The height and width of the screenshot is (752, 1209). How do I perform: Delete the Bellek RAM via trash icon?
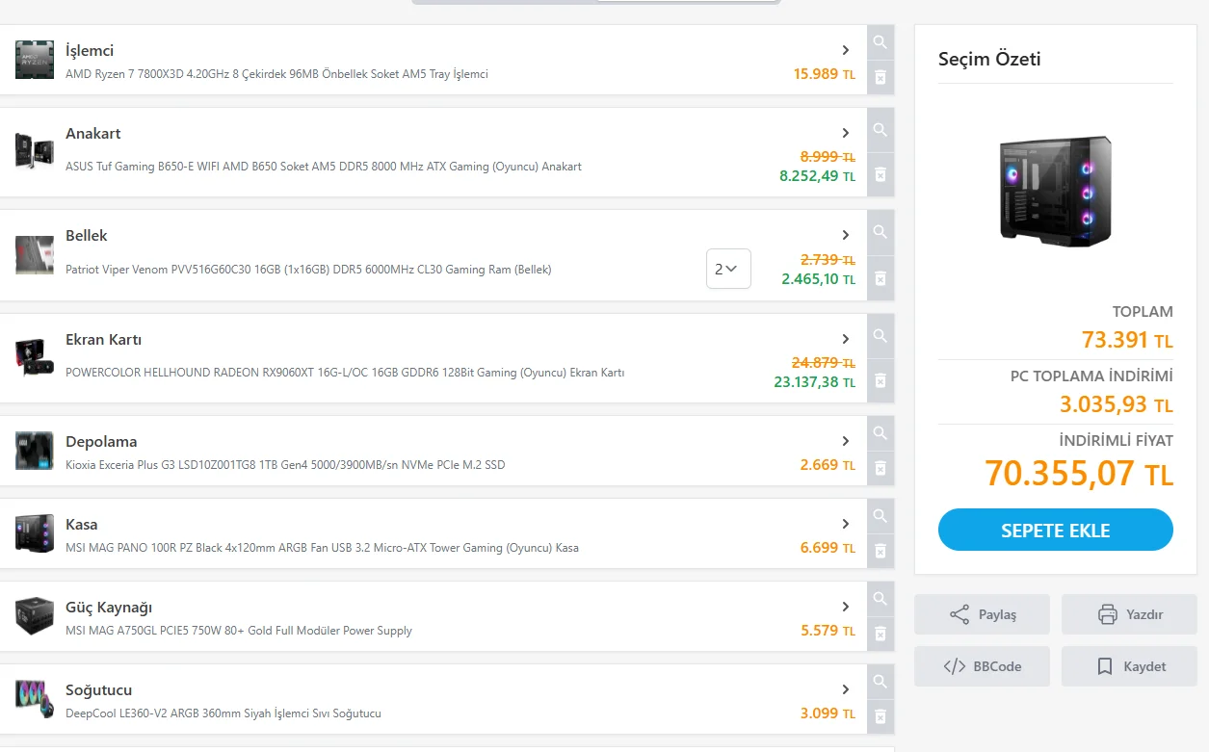[880, 278]
